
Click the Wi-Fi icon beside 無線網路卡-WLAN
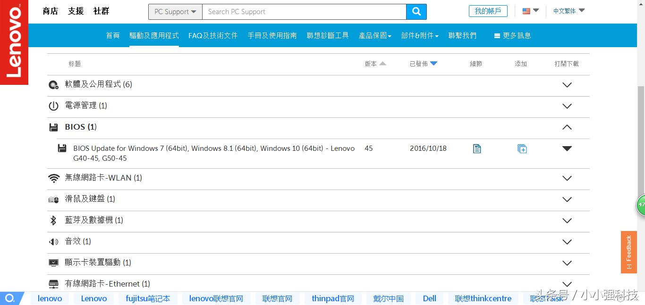pos(53,178)
